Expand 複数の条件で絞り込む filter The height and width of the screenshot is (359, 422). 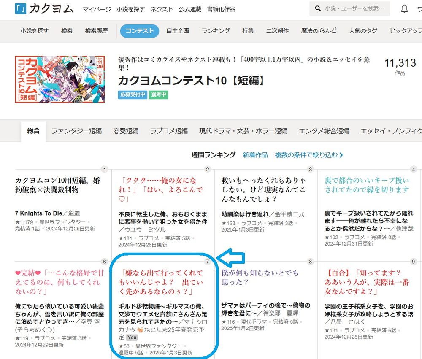pos(309,155)
